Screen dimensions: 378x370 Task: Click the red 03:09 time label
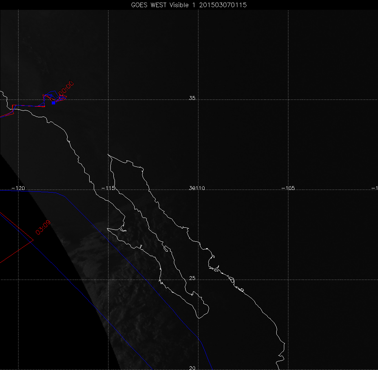coord(43,227)
